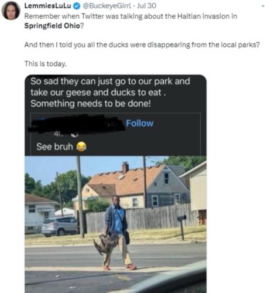
Task: Click the brick chimney on the house roof
Action: coord(125,168)
